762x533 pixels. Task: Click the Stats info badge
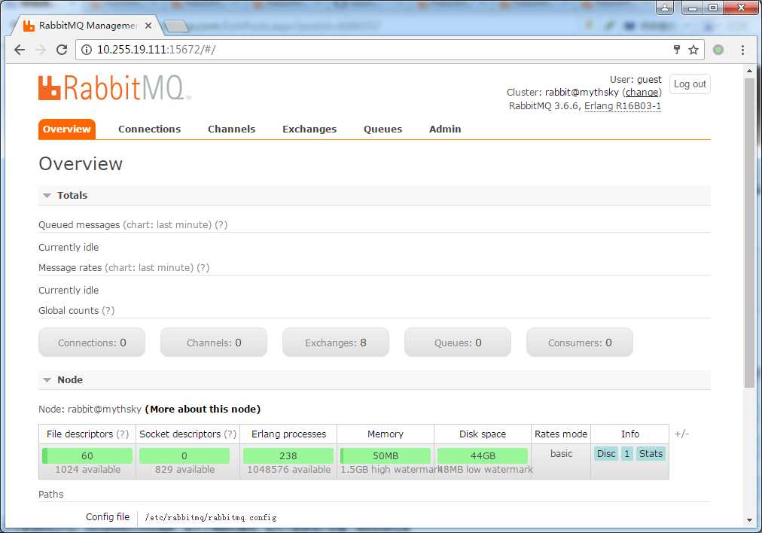[651, 454]
